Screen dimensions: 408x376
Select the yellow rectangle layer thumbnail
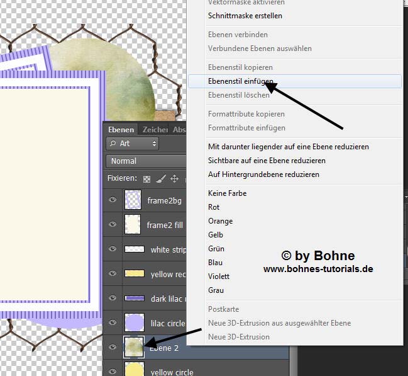tap(135, 274)
